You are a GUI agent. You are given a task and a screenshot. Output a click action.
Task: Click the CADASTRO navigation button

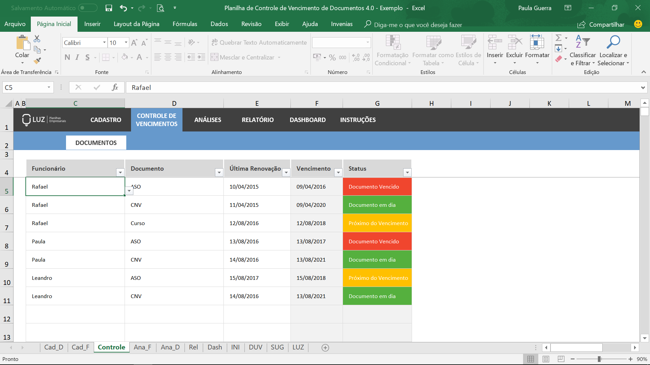(106, 120)
